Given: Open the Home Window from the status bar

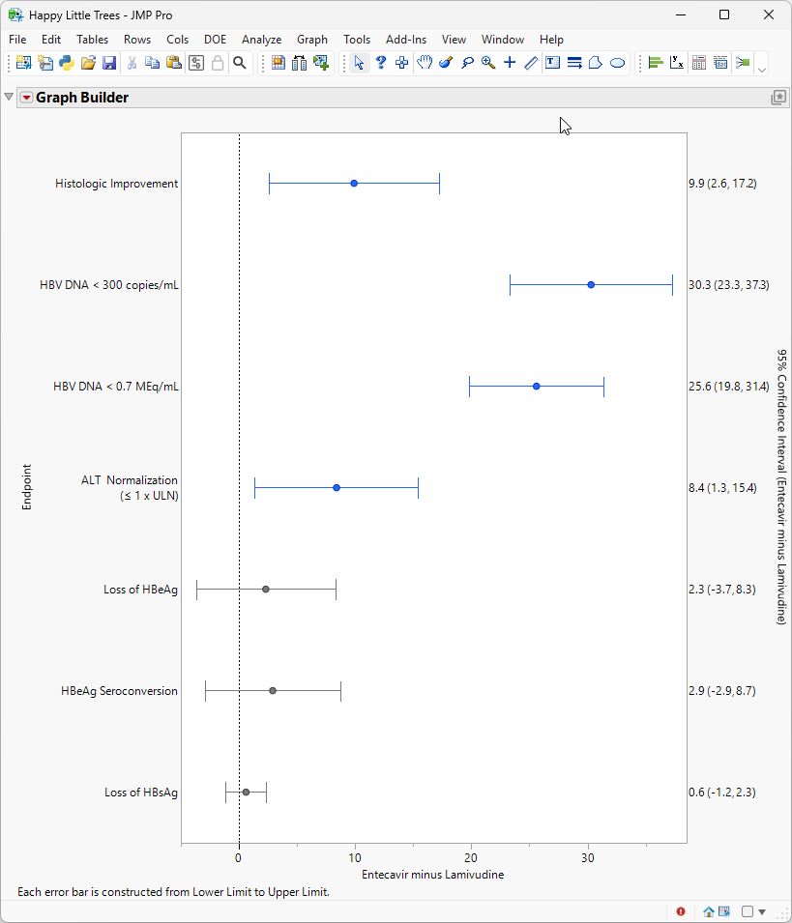Looking at the screenshot, I should coord(709,911).
